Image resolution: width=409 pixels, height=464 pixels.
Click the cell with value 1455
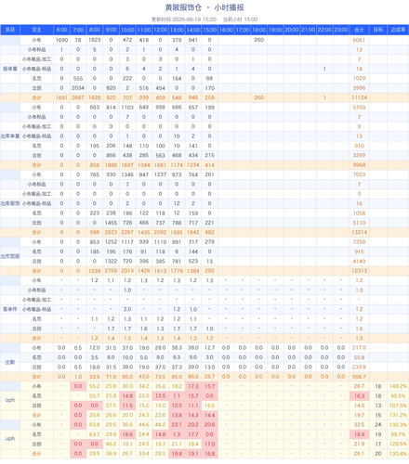[111, 223]
